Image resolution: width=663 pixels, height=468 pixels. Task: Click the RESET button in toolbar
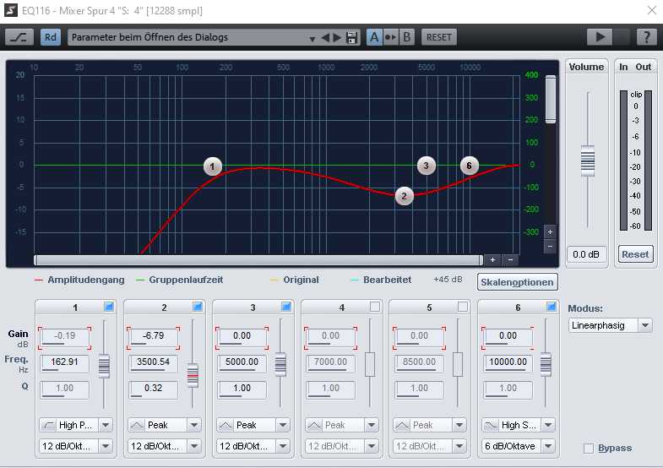click(x=438, y=37)
